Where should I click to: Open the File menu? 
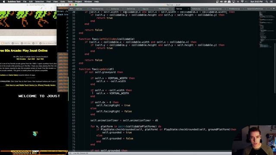(x=25, y=2)
